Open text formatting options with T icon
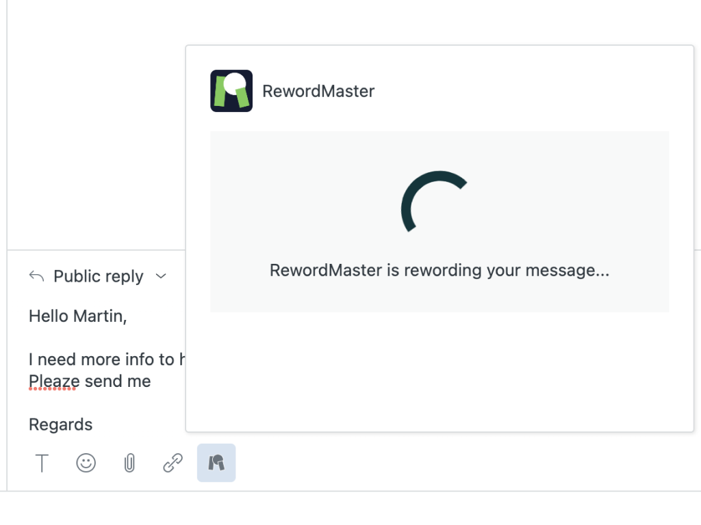This screenshot has height=525, width=701. click(42, 463)
